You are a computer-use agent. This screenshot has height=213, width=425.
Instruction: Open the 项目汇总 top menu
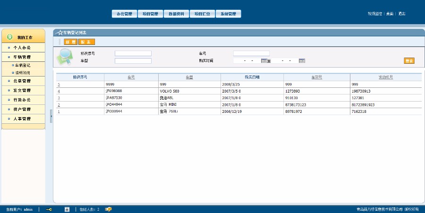point(202,14)
